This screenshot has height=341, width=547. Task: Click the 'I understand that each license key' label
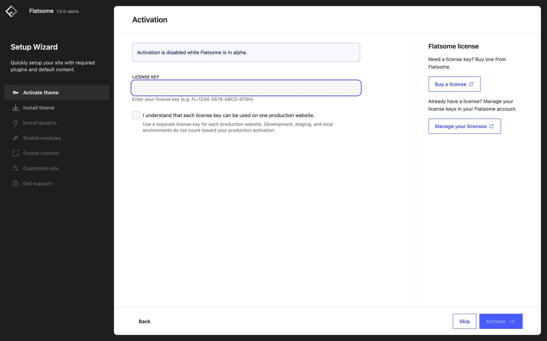(x=229, y=115)
